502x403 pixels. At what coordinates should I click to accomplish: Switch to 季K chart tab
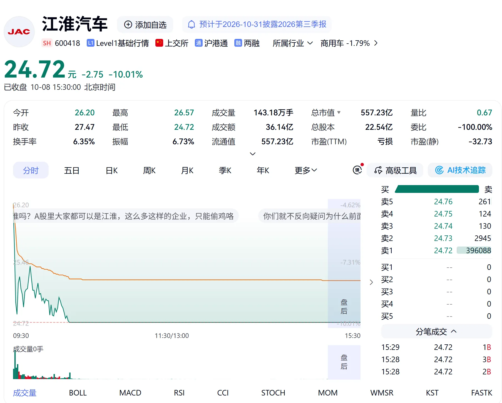point(225,170)
